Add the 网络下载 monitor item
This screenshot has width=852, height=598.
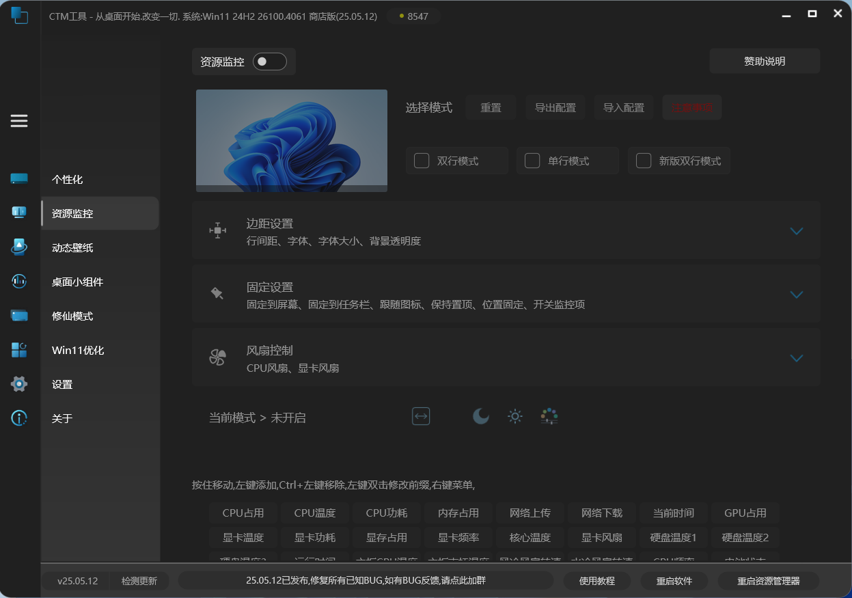click(x=602, y=513)
